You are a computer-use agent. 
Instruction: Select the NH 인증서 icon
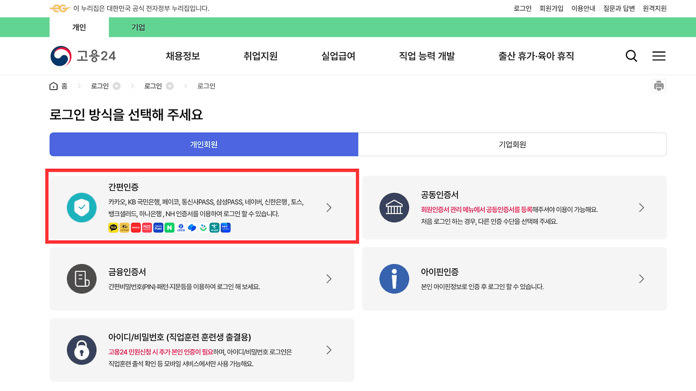[x=226, y=228]
